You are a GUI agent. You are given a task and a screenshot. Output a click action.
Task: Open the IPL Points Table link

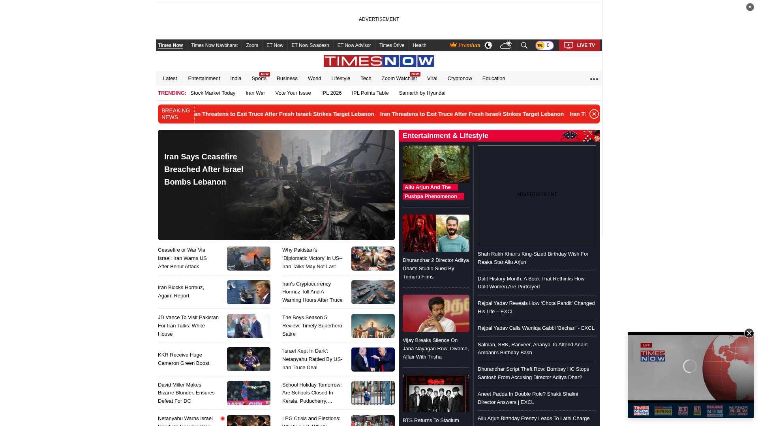pyautogui.click(x=370, y=93)
